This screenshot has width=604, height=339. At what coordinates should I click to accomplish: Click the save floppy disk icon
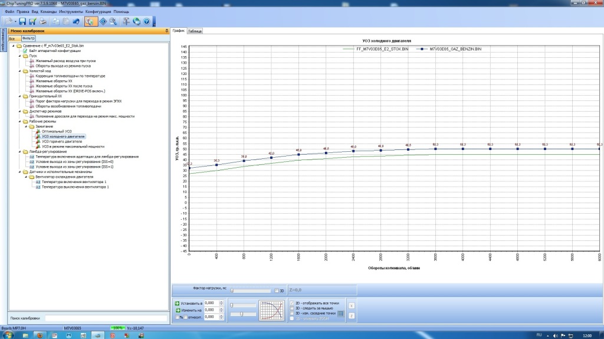point(22,22)
